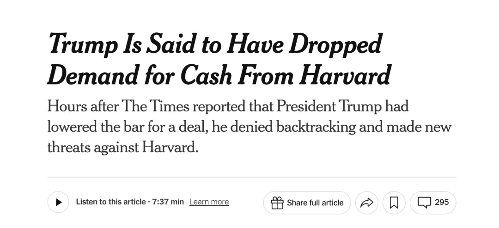Click the "Listen to this article" text
The image size is (499, 228).
110,202
